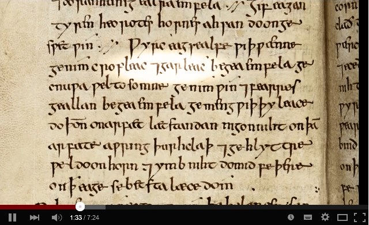Skip to the next video
The width and height of the screenshot is (369, 225).
coord(35,217)
